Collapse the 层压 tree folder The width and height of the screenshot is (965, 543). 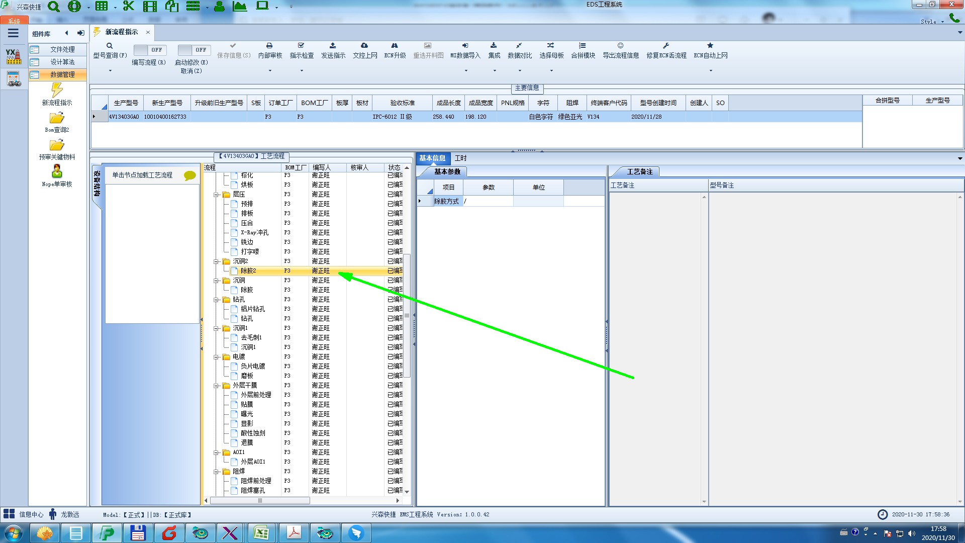(x=217, y=195)
